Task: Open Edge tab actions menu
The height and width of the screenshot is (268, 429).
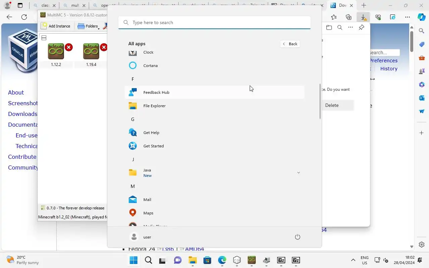Action: click(x=20, y=5)
